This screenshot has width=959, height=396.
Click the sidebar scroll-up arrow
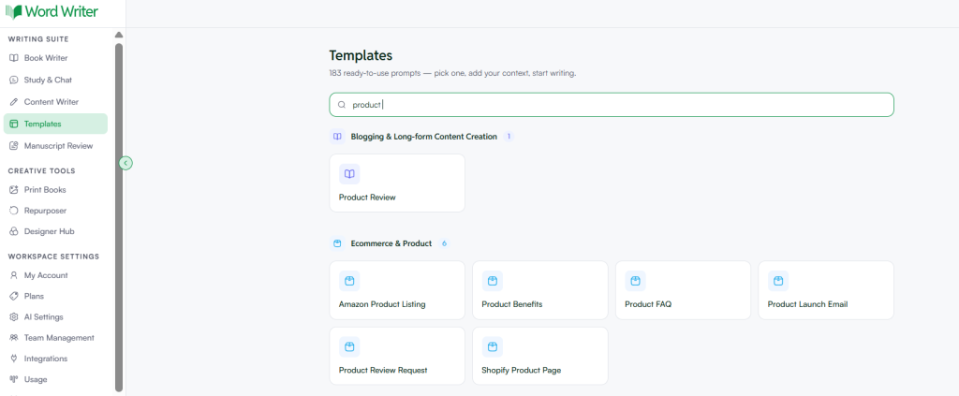click(119, 35)
